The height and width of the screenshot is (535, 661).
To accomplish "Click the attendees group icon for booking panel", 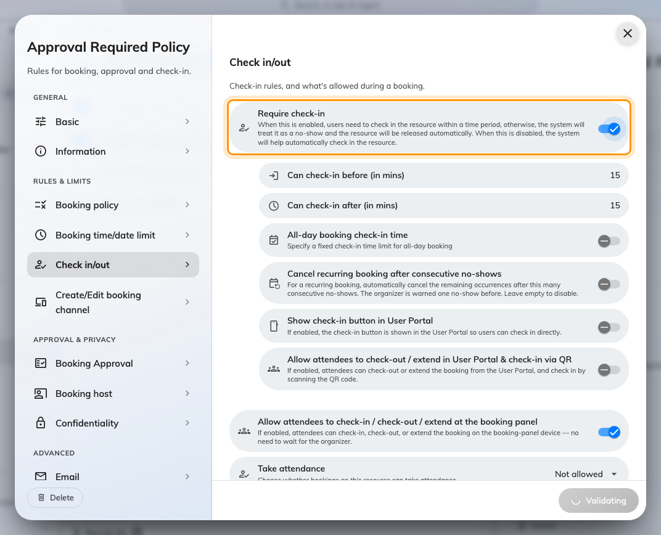I will [x=244, y=431].
